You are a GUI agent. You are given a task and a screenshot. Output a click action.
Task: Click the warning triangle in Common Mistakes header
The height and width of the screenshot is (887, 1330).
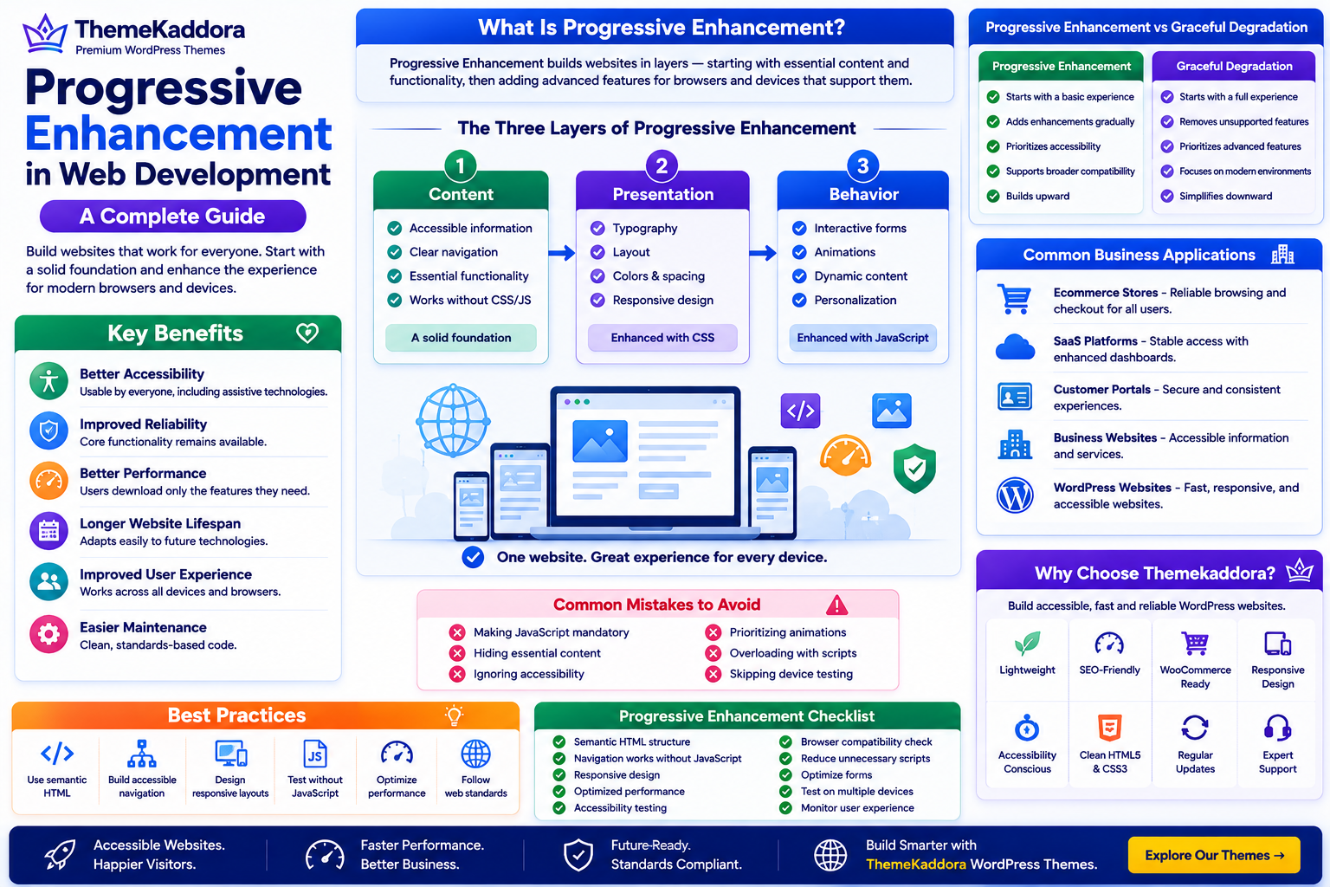[836, 605]
